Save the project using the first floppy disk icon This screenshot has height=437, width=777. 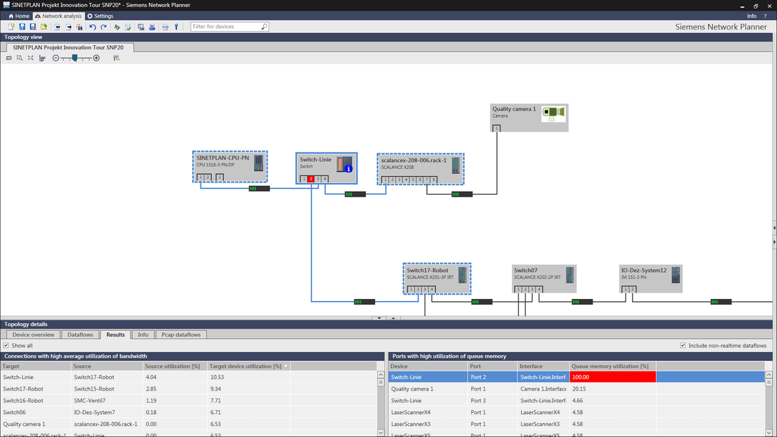pyautogui.click(x=22, y=27)
